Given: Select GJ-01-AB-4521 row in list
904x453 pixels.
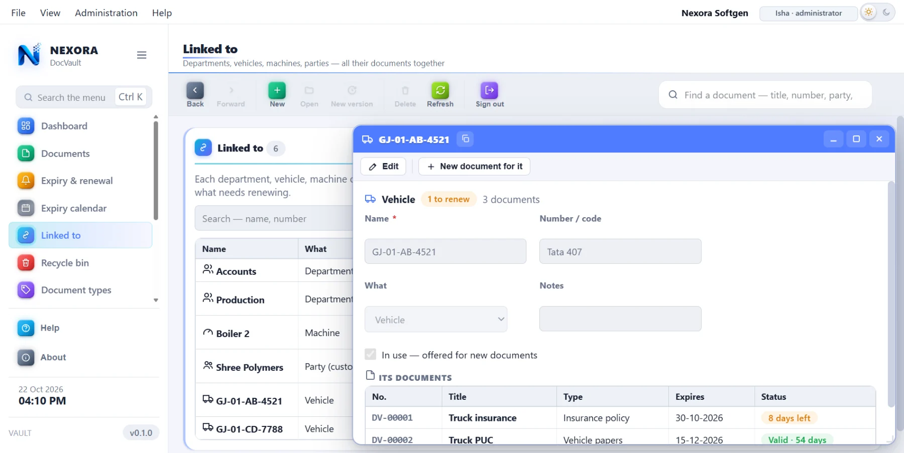Looking at the screenshot, I should [x=274, y=400].
